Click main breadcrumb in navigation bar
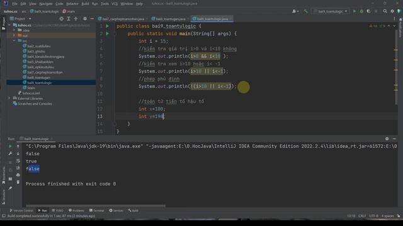 pos(69,11)
